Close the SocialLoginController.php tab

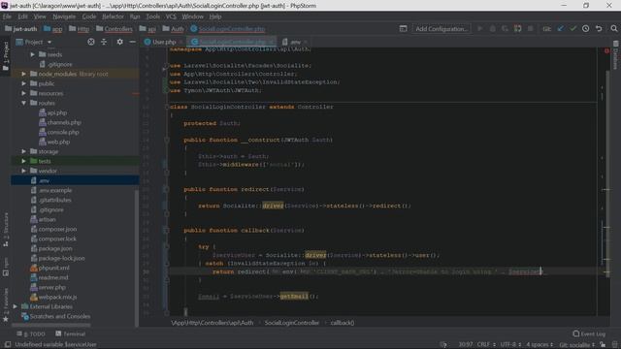pos(272,42)
